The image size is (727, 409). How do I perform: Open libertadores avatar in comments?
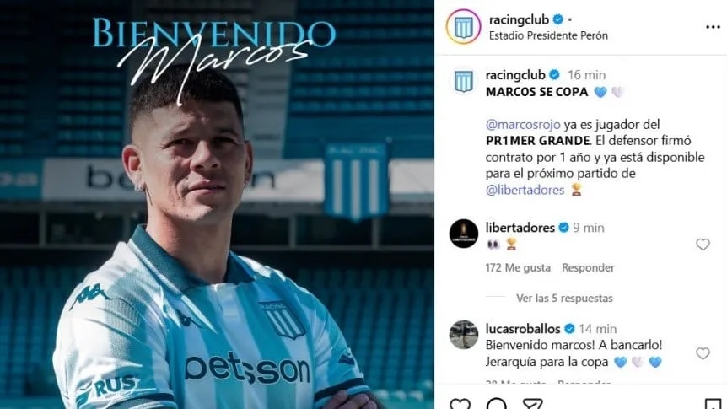(463, 234)
